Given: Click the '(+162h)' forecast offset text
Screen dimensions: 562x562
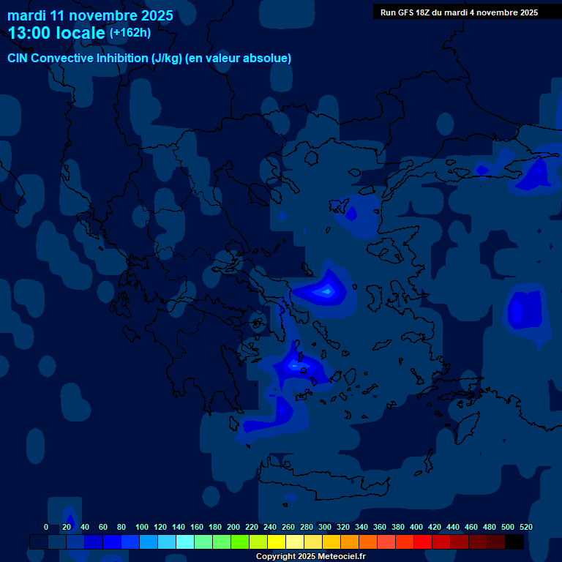Looking at the screenshot, I should tap(130, 32).
